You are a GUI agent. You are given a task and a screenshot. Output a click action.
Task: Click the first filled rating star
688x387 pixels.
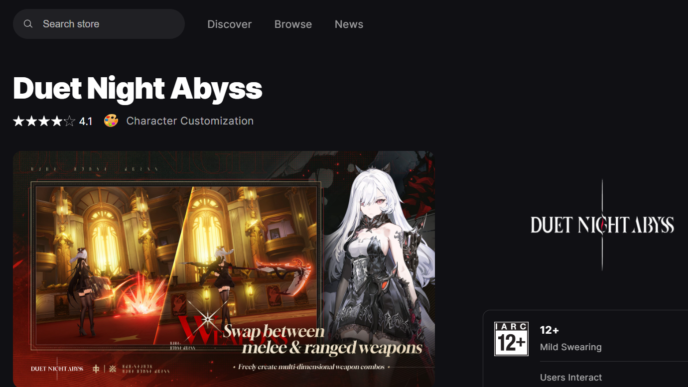pos(18,121)
